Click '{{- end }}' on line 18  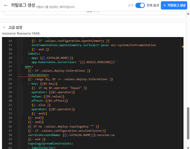pos(40,49)
